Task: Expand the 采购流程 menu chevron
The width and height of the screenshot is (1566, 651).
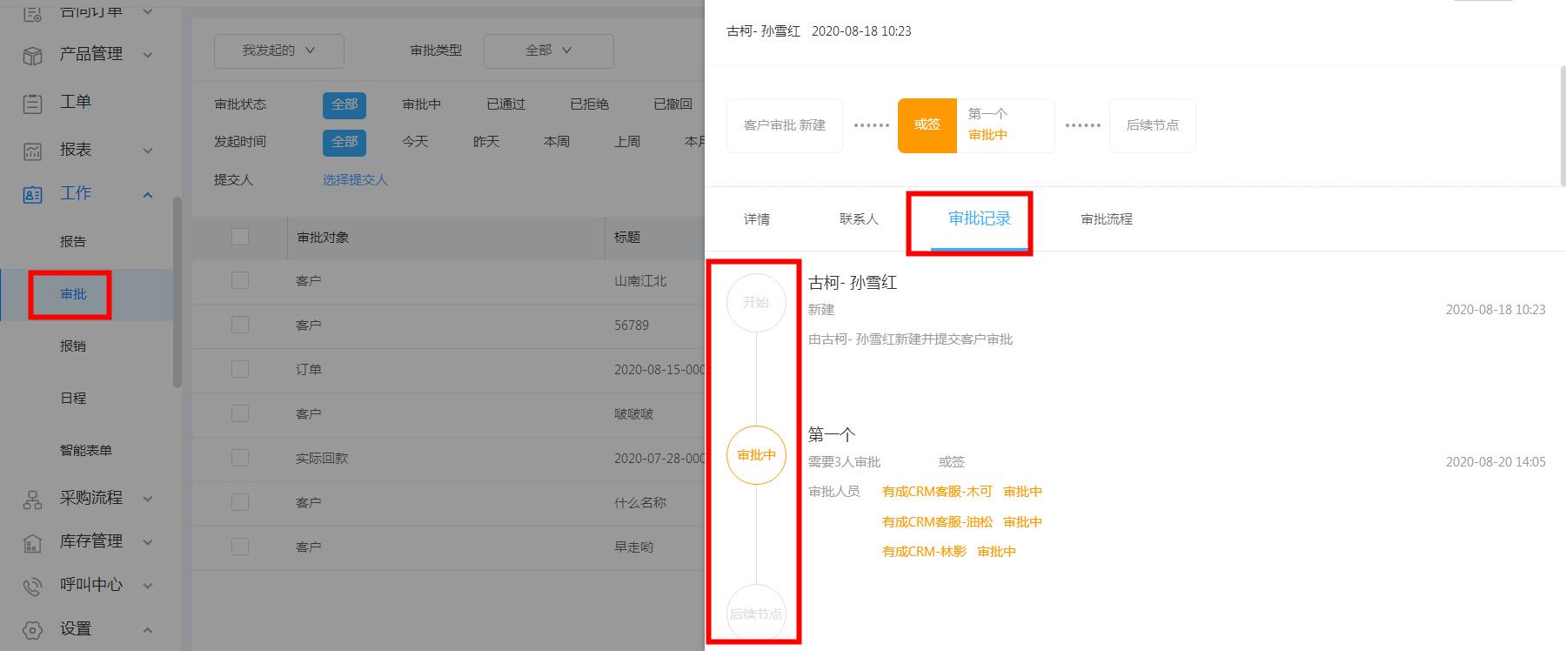Action: (x=148, y=499)
